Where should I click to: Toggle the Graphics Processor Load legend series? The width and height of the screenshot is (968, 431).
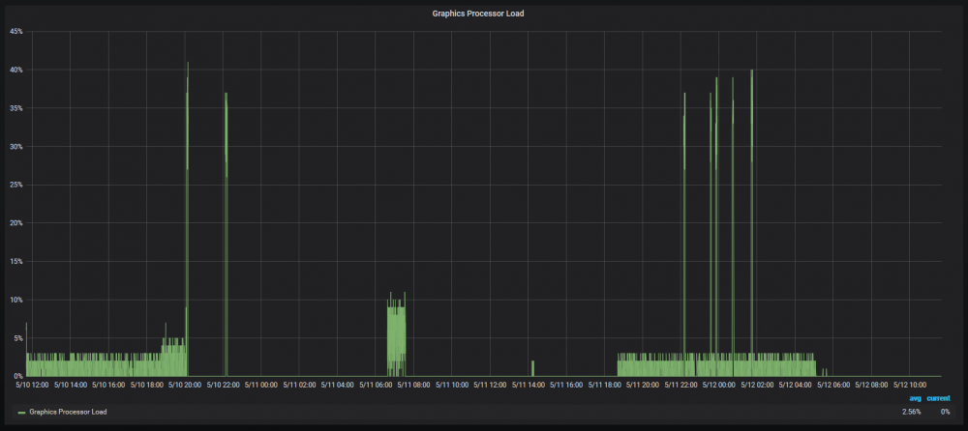coord(68,412)
